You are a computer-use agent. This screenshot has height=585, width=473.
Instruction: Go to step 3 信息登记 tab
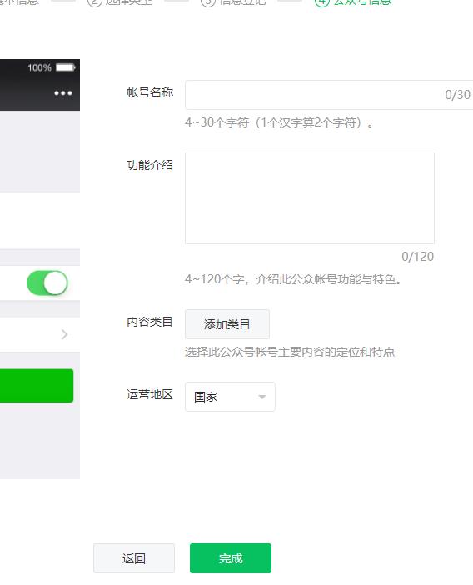pos(234,2)
